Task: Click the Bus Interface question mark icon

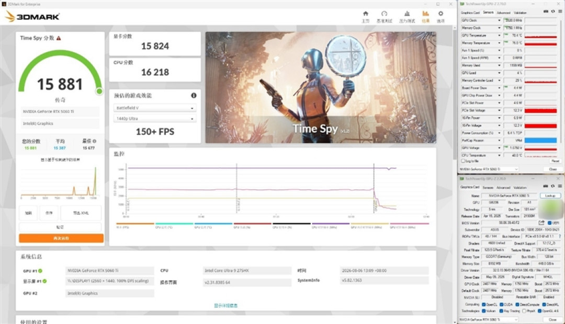Action: click(x=560, y=237)
